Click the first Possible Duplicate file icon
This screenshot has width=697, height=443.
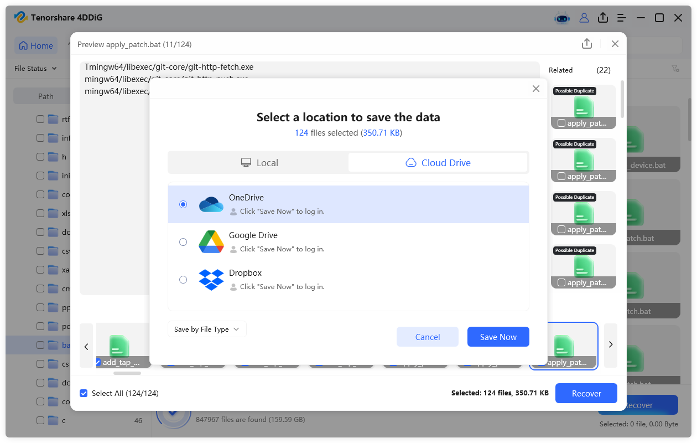[584, 107]
